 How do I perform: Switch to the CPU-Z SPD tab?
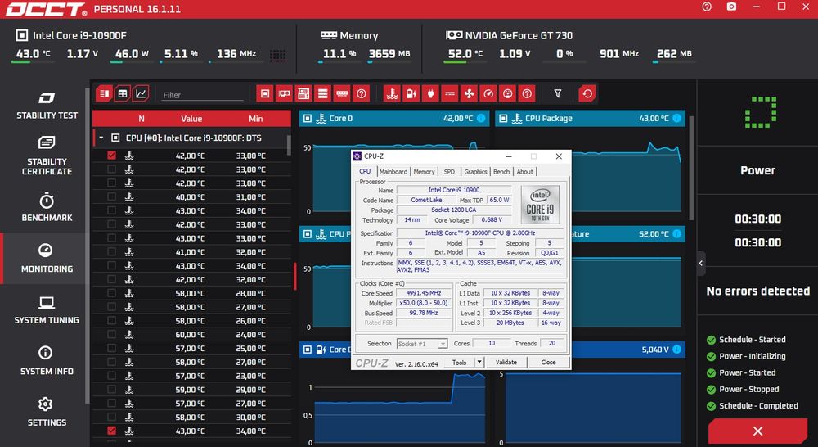point(449,171)
